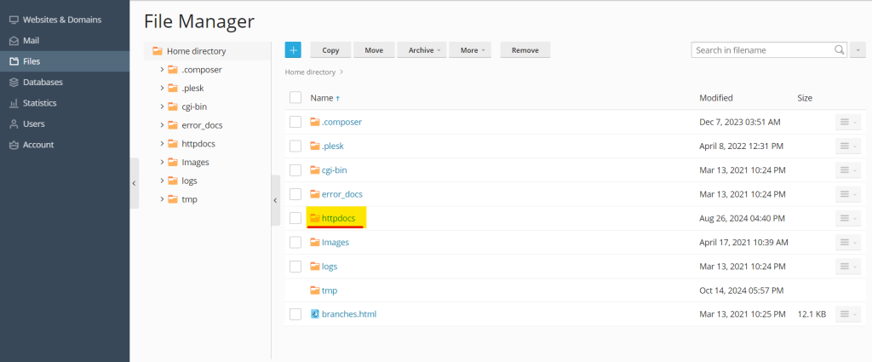Open the More dropdown menu

[x=473, y=50]
